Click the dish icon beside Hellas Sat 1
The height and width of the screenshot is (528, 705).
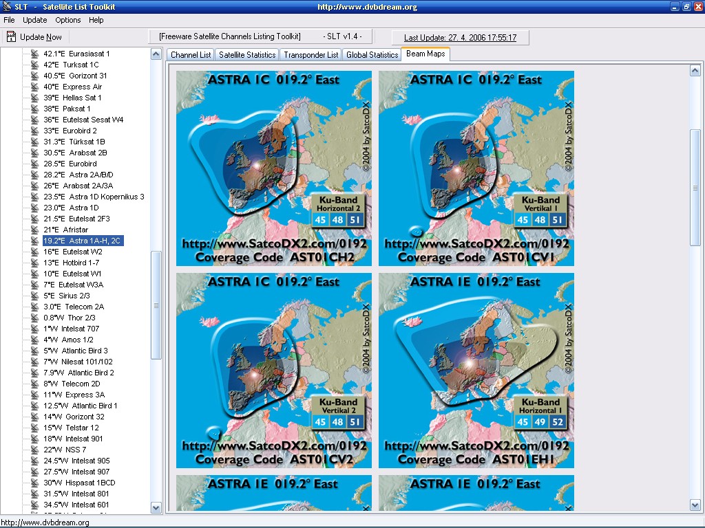34,98
